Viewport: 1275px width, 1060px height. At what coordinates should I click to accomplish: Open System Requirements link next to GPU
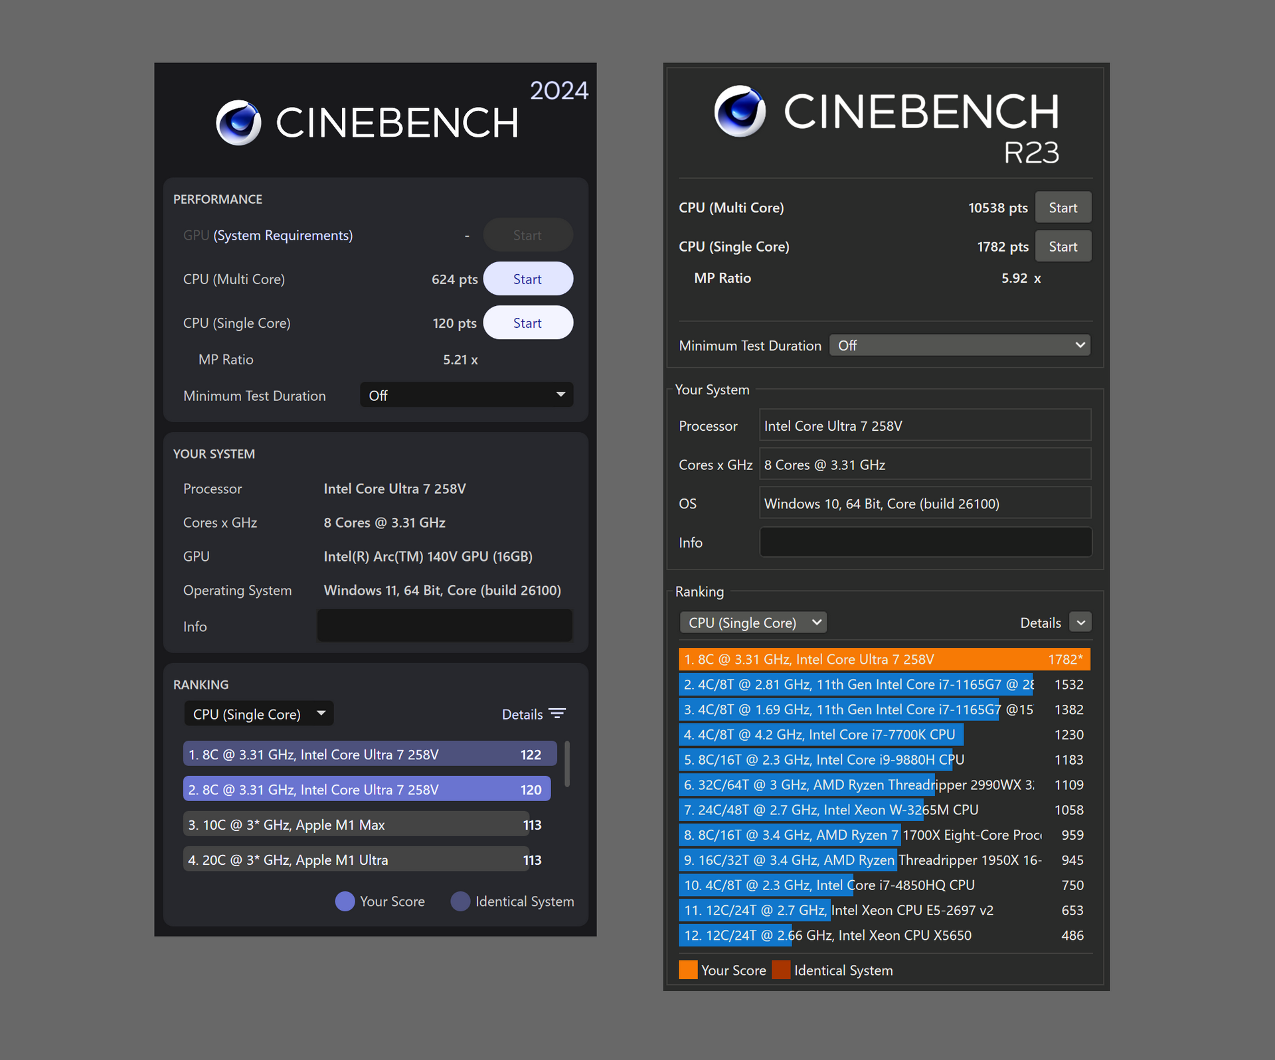click(x=283, y=236)
